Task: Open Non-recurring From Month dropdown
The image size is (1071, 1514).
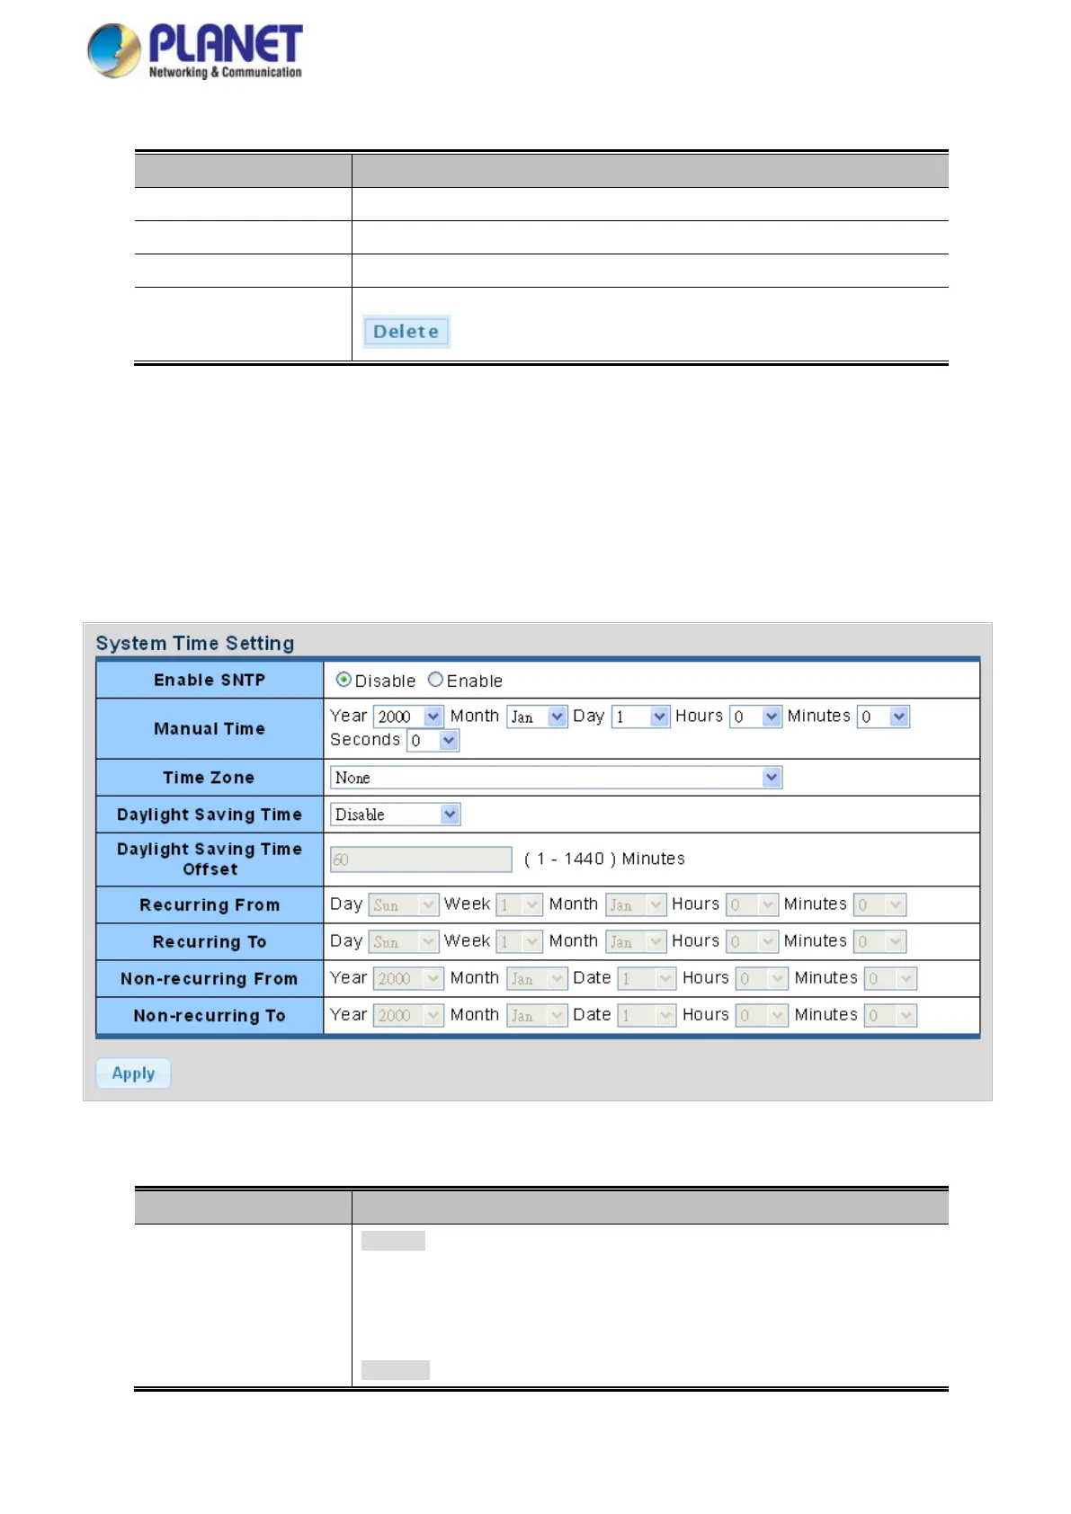Action: [x=537, y=978]
